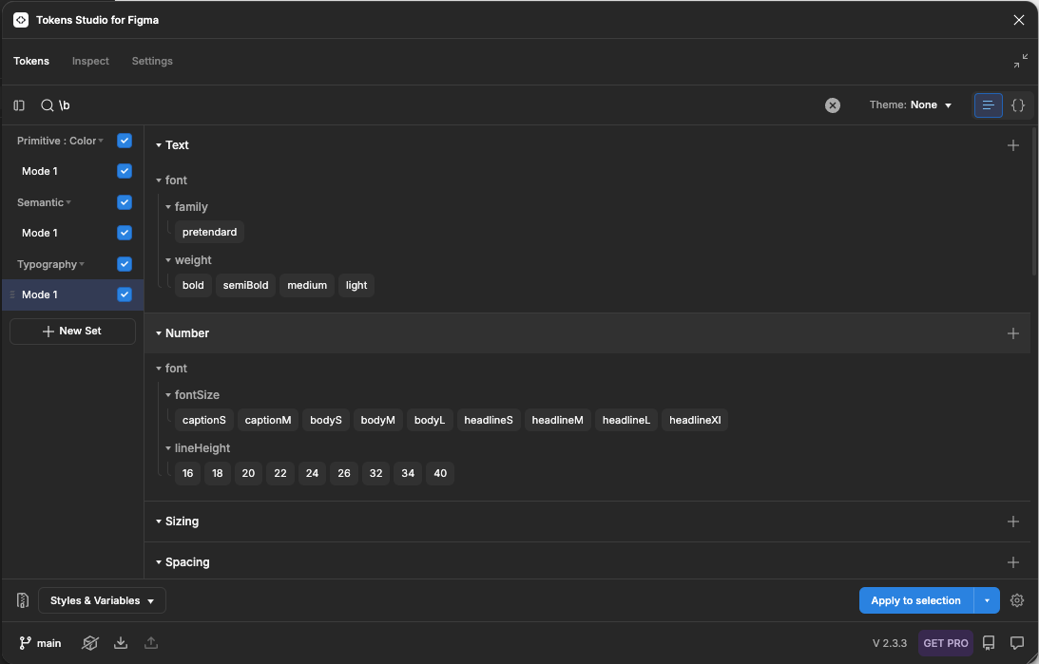The width and height of the screenshot is (1039, 664).
Task: Toggle the sidebar panel icon next to search
Action: click(19, 105)
